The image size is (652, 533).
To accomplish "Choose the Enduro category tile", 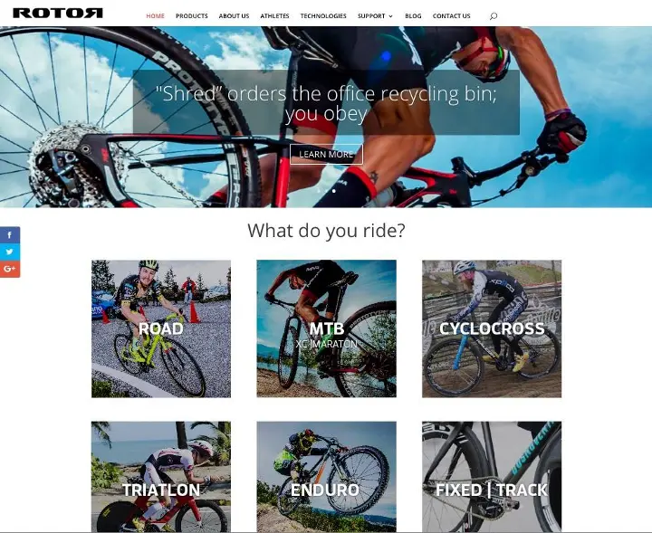I will [x=326, y=477].
